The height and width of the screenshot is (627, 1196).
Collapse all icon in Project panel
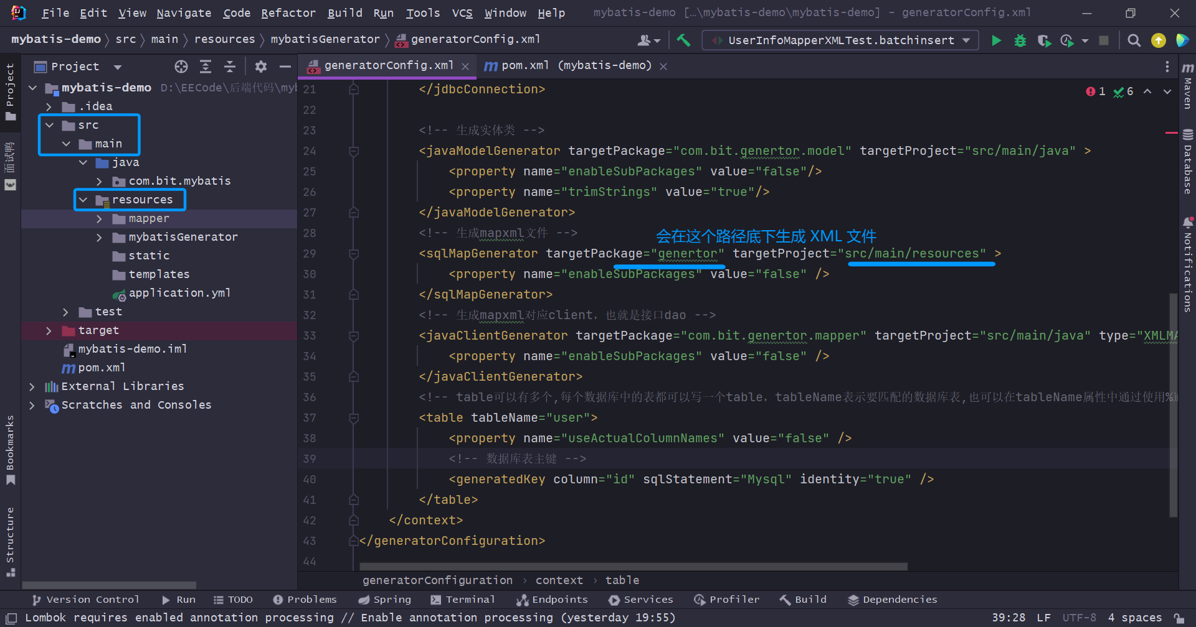click(x=230, y=67)
